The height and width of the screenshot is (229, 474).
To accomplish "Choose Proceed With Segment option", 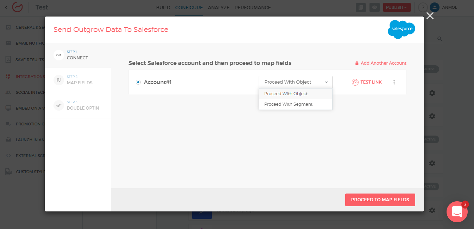I will click(295, 104).
